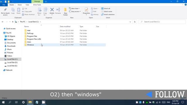
Task: Open Local Disk (D:) in navigation pane
Action: [x=12, y=62]
